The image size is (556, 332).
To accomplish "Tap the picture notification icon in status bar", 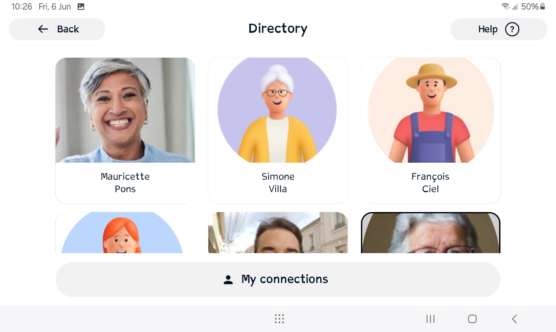I will (x=81, y=7).
